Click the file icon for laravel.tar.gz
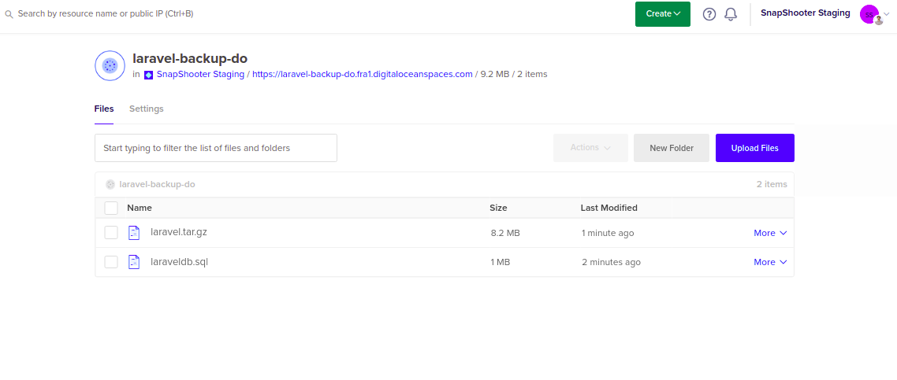897x380 pixels. 134,232
